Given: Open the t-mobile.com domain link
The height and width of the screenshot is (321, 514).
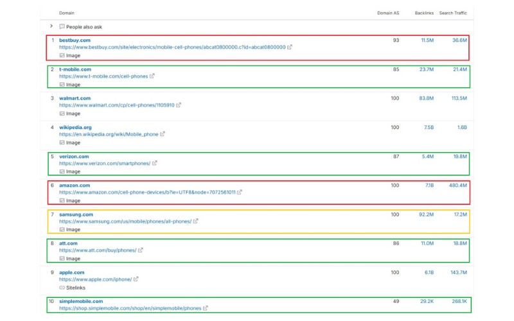Looking at the screenshot, I should 75,69.
